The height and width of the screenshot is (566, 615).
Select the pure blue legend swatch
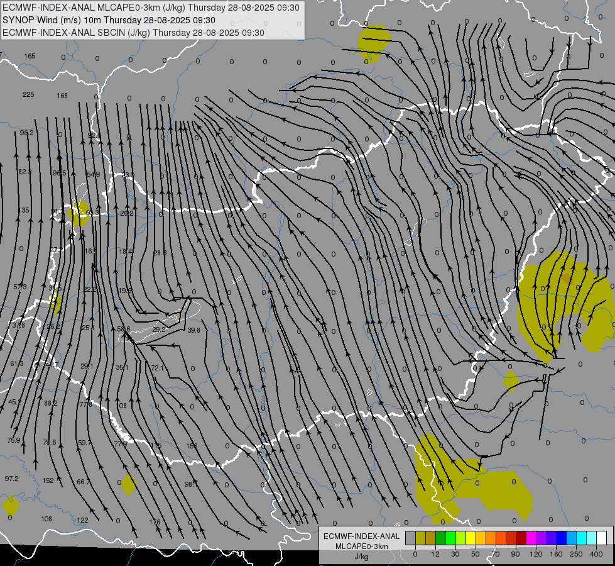pyautogui.click(x=562, y=538)
